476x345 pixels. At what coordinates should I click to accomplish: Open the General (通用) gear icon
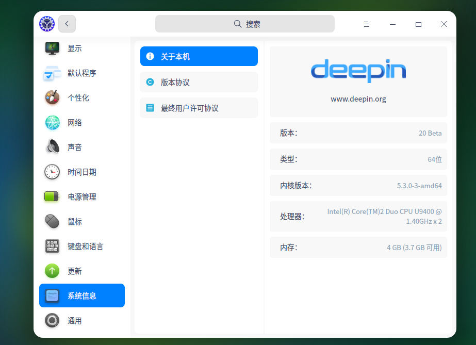[x=52, y=320]
